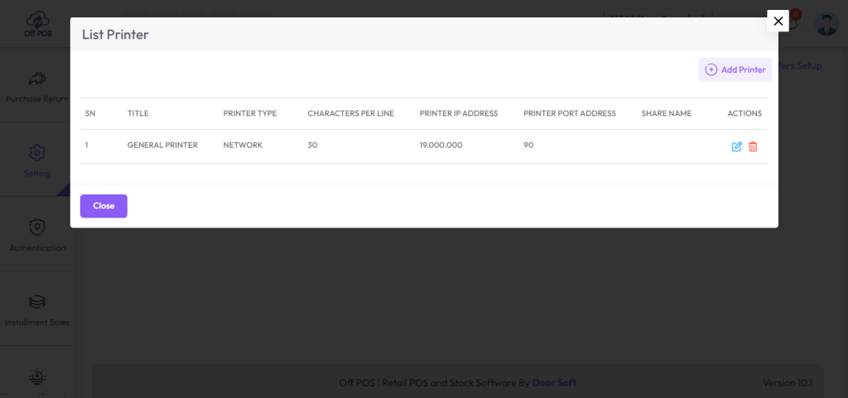This screenshot has height=398, width=848.
Task: Close the List Printer dialog with X
Action: tap(778, 21)
